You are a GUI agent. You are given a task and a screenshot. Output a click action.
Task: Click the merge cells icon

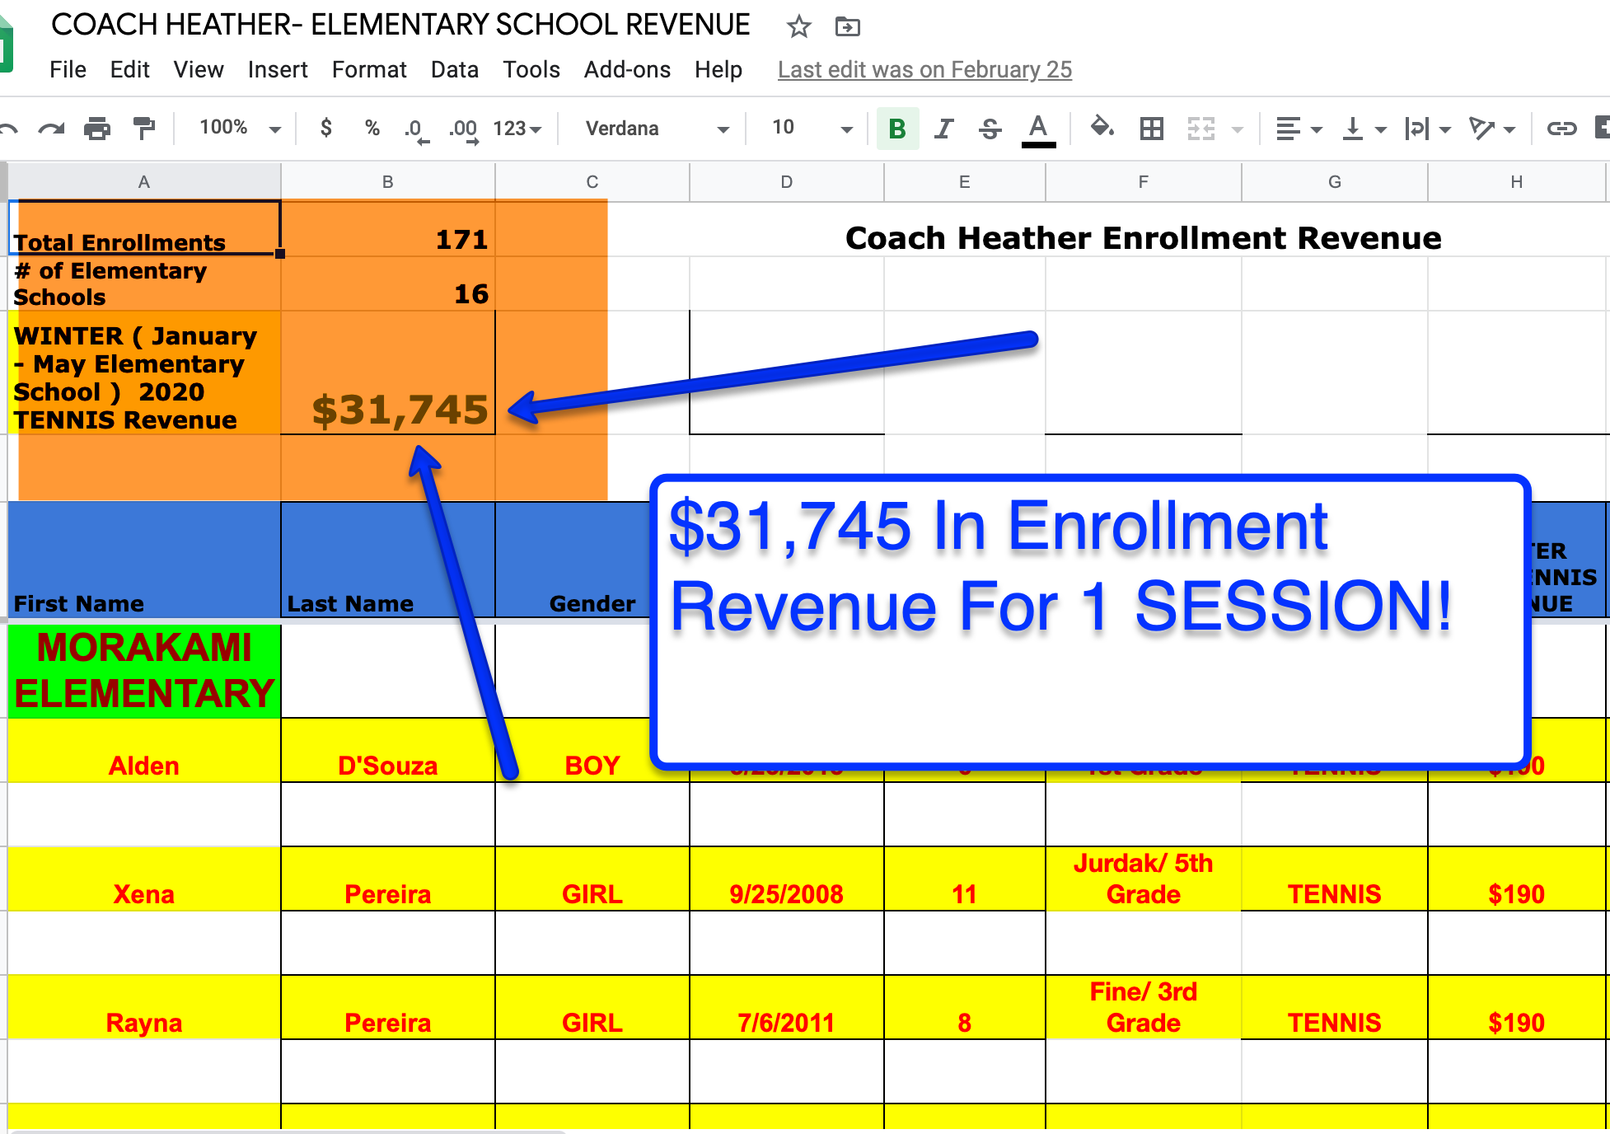point(1200,129)
